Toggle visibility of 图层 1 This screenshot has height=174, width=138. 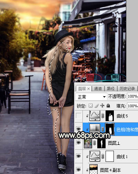click(x=79, y=142)
